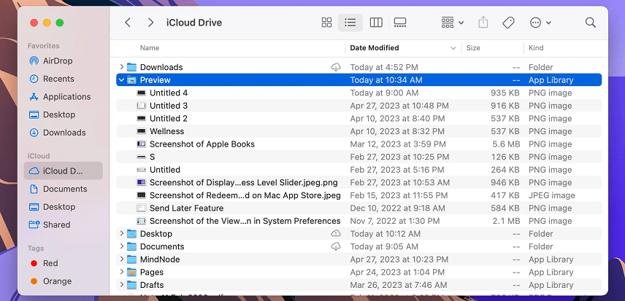Sort by the Size column header
The image size is (625, 301).
(x=473, y=47)
